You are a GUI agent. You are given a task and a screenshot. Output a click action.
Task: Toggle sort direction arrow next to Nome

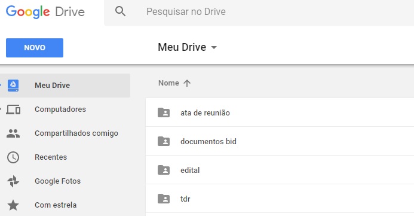point(187,83)
